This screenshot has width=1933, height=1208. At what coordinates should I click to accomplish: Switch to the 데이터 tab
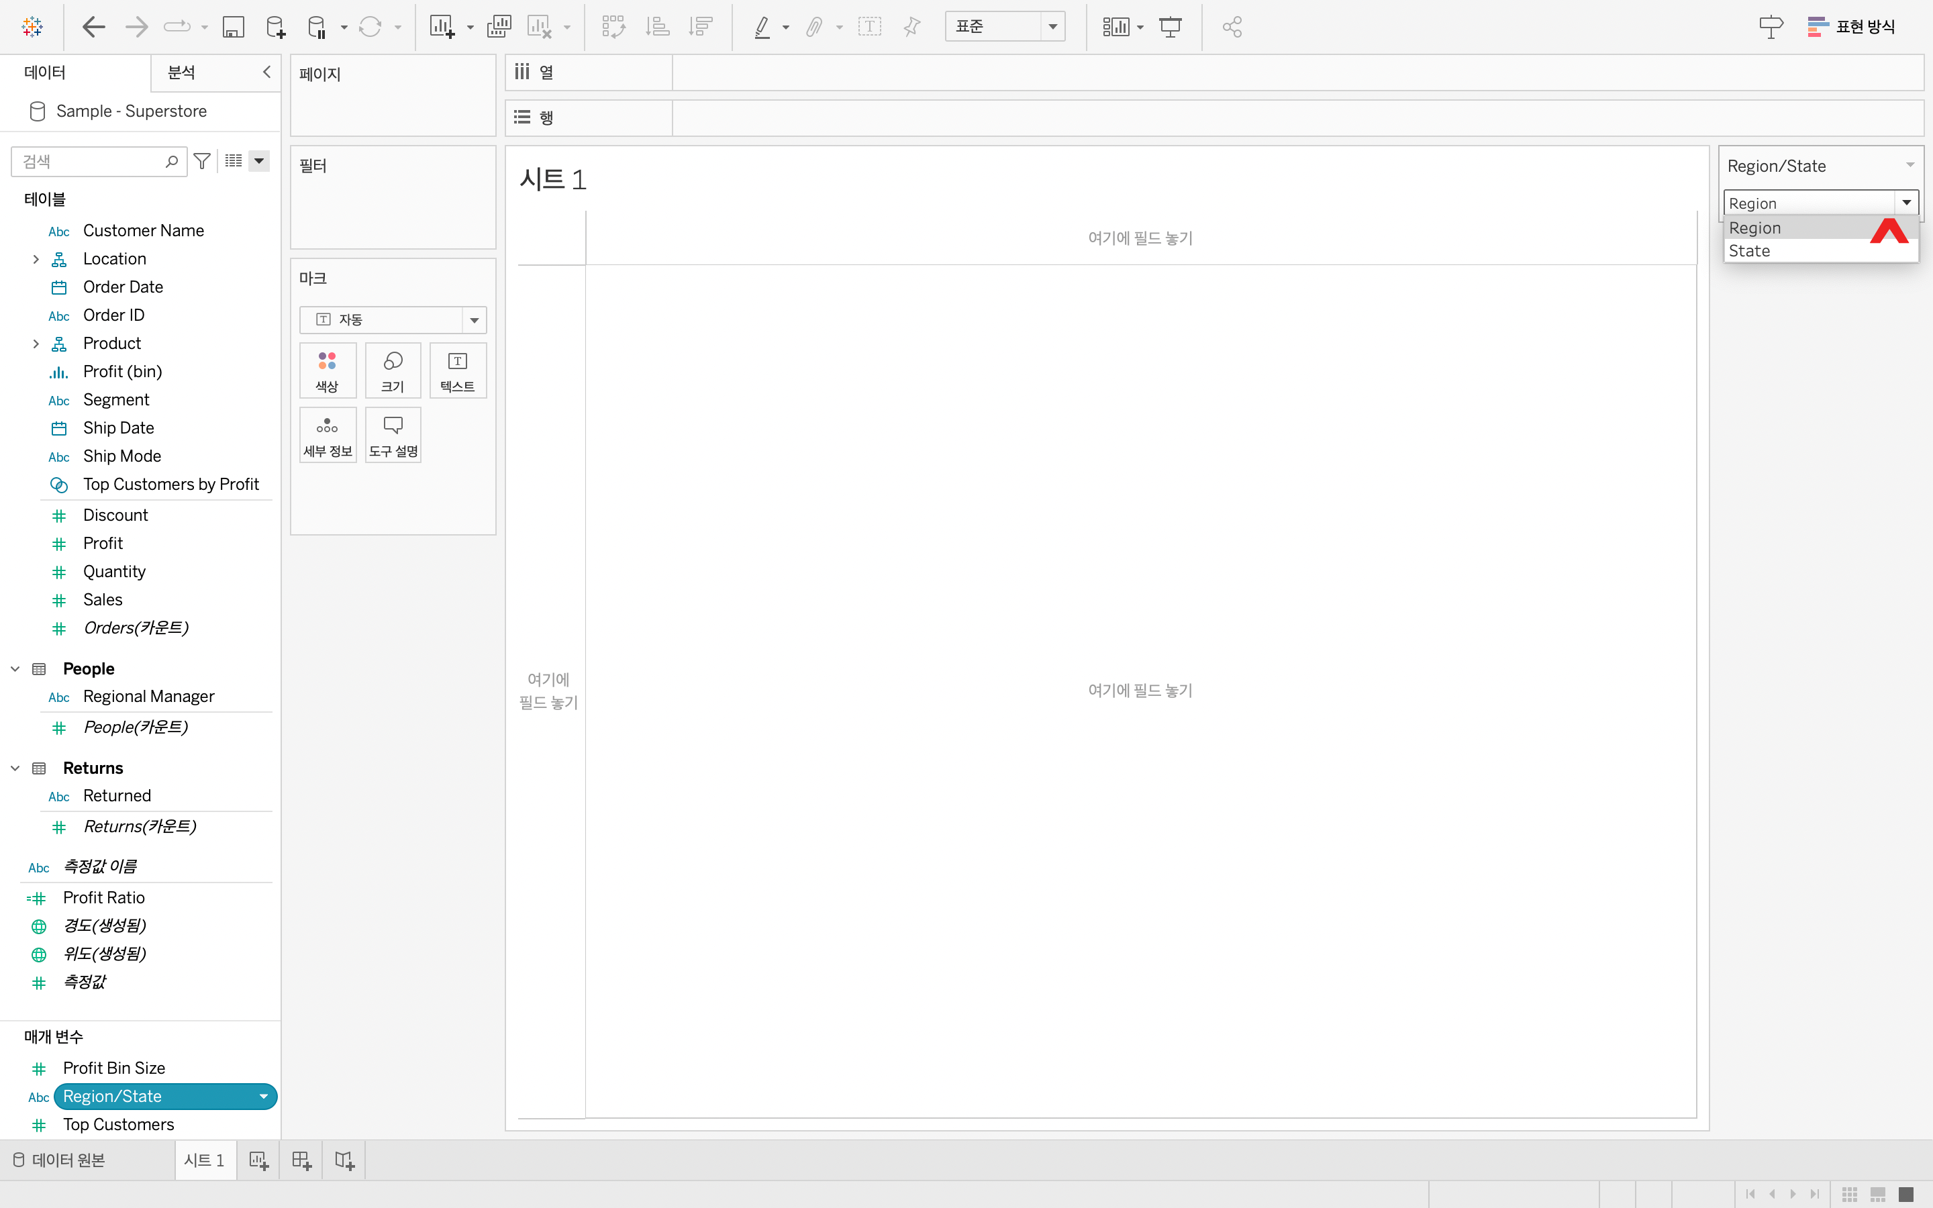[x=46, y=72]
